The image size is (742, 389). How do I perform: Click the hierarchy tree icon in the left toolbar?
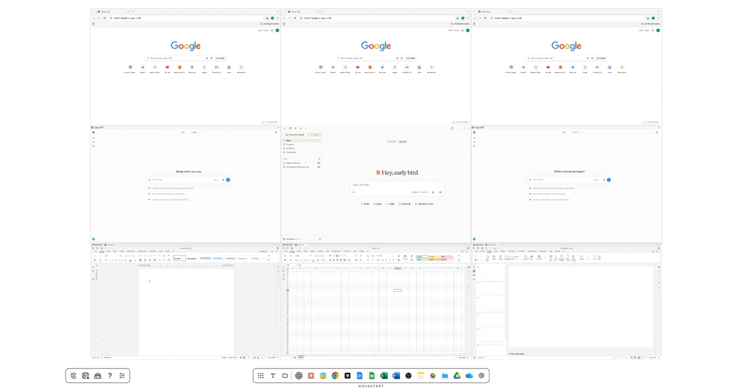(x=74, y=375)
